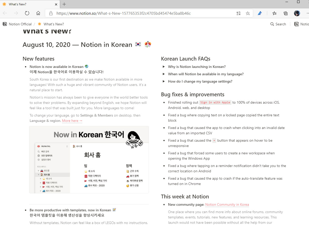Click the confetti emoji in heading
Viewport: 309px width, 225px height.
148,44
